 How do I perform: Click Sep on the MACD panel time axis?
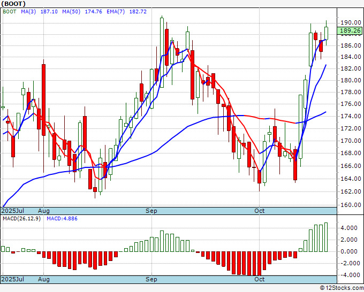pos(151,279)
